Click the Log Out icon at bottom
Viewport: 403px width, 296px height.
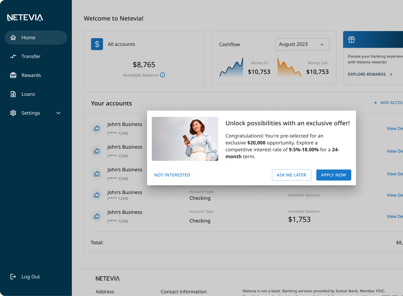click(x=13, y=276)
